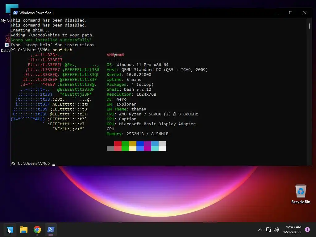Screen dimensions: 316x237
Task: Click the "Type 'scoop help' for instructions." line
Action: pyautogui.click(x=54, y=45)
